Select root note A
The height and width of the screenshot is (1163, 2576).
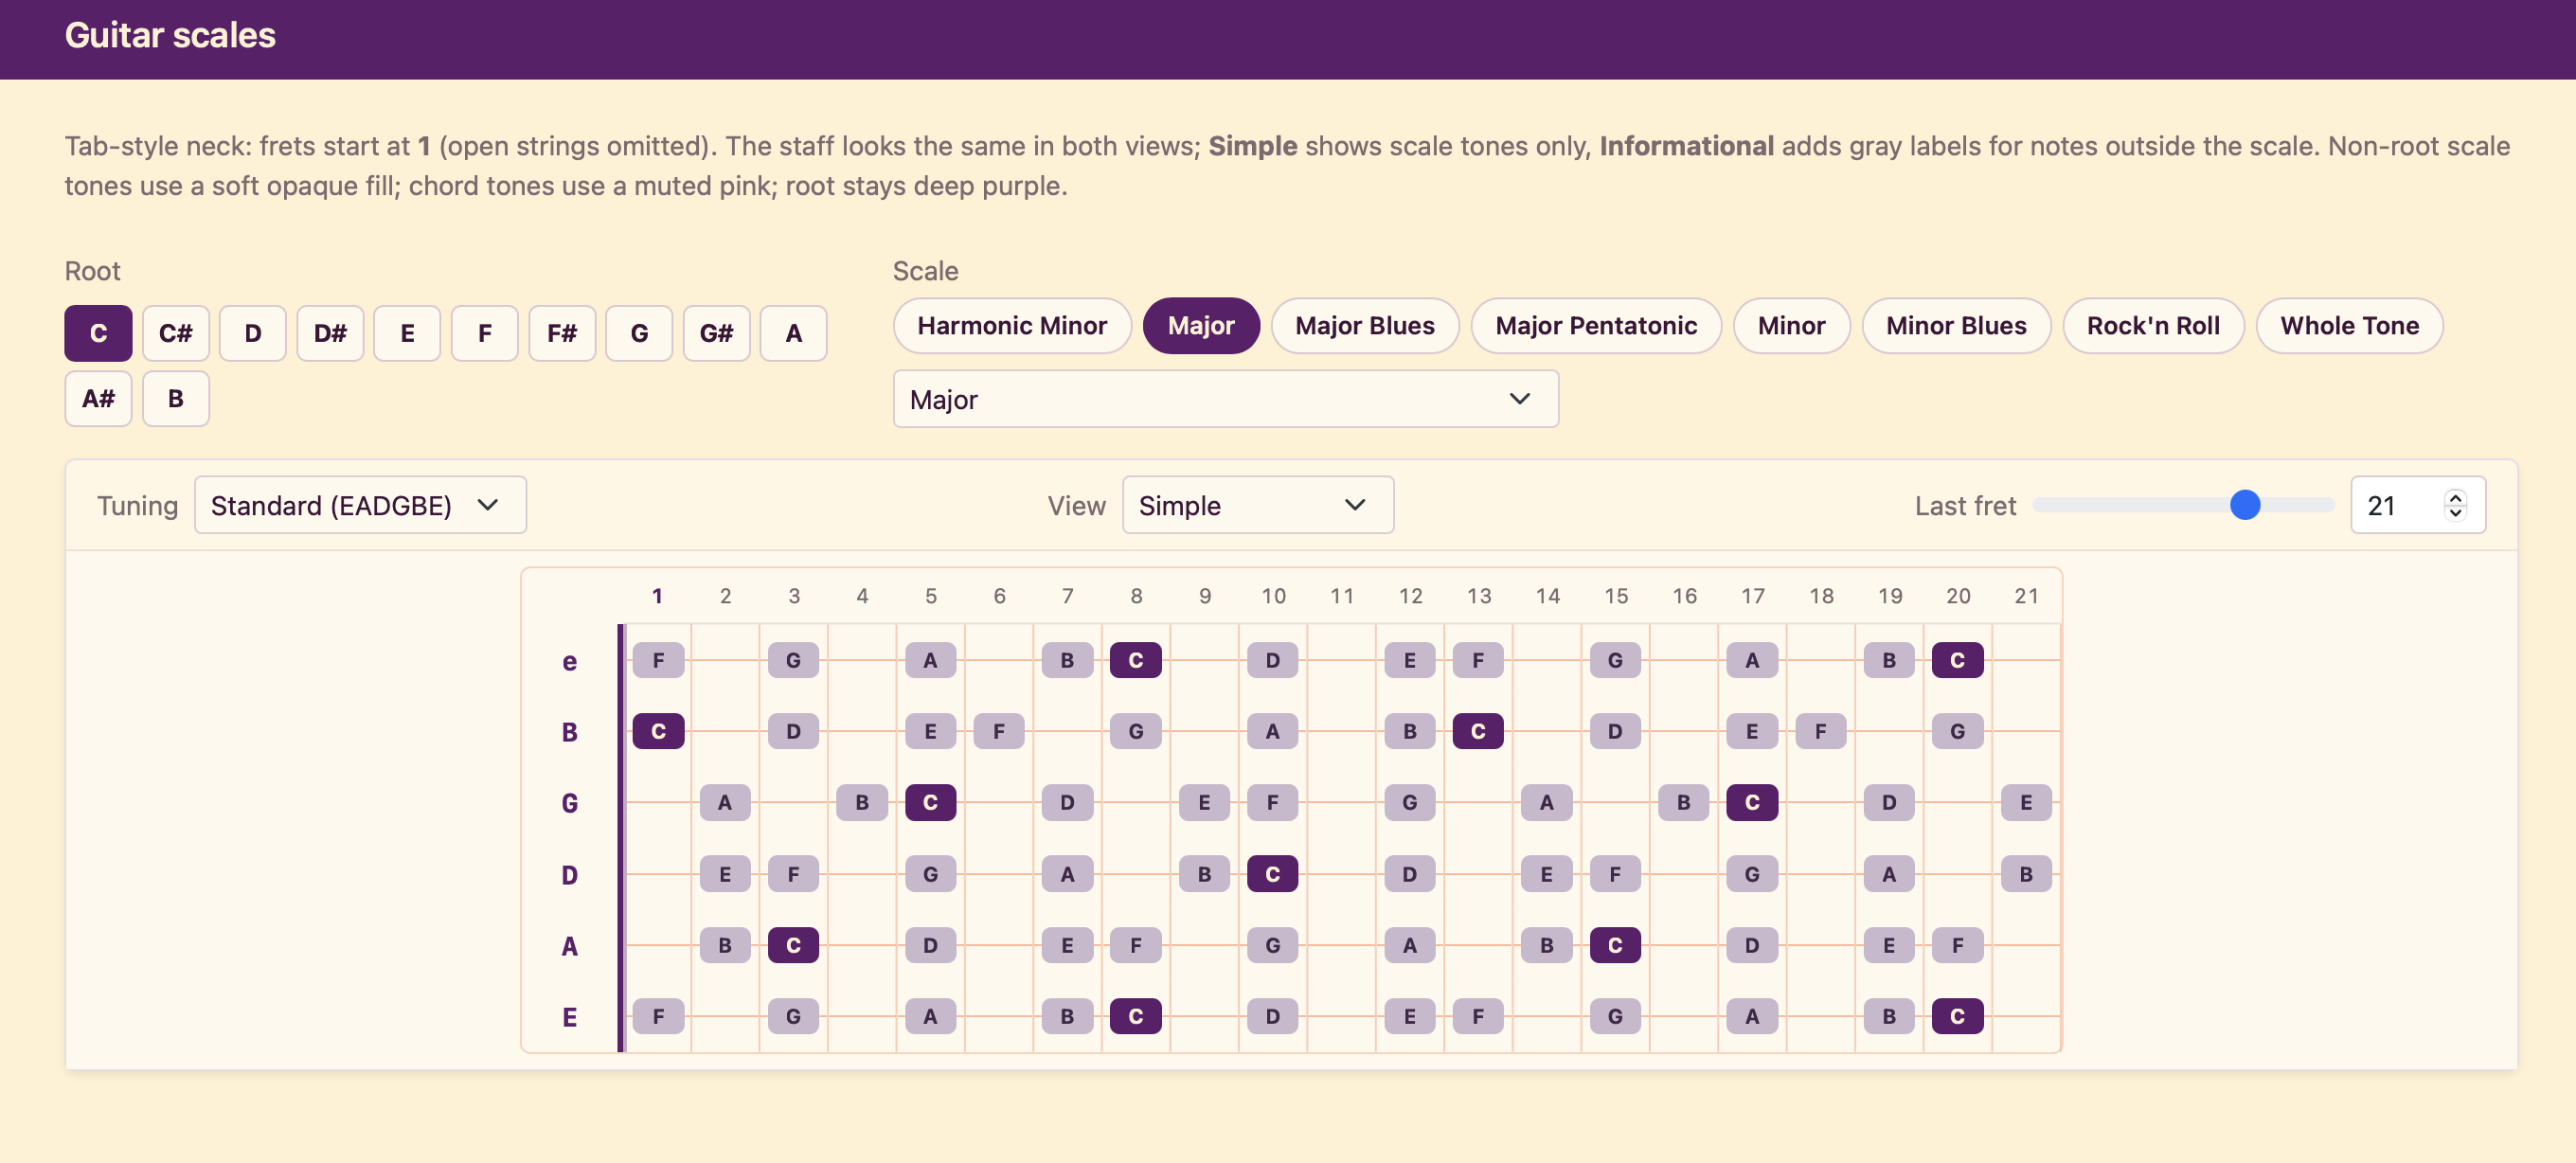[794, 333]
